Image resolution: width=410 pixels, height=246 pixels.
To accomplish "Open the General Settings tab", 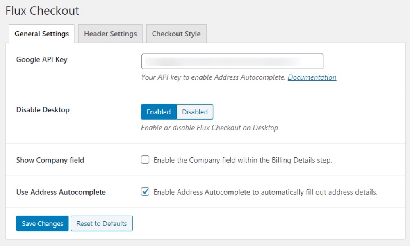I will (x=42, y=34).
